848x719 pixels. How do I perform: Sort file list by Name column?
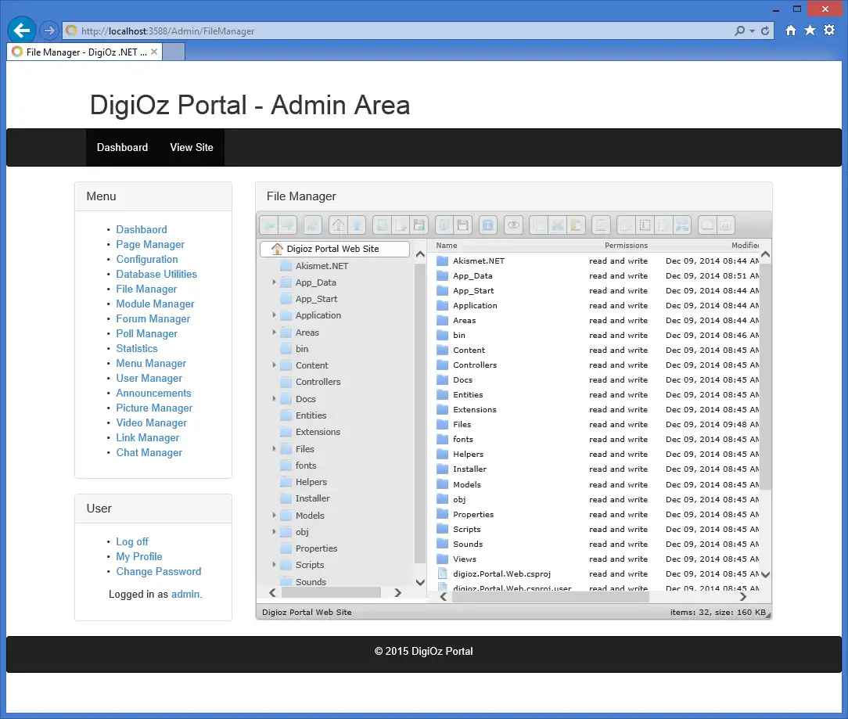pyautogui.click(x=447, y=245)
